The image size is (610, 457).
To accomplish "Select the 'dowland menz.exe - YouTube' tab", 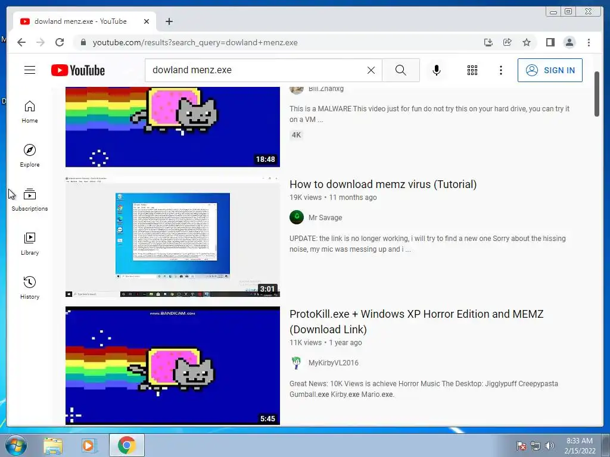I will (x=85, y=21).
